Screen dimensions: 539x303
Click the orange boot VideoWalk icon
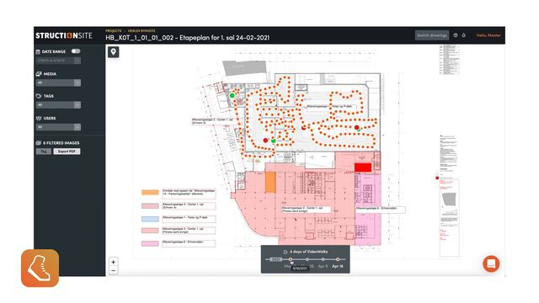40,268
